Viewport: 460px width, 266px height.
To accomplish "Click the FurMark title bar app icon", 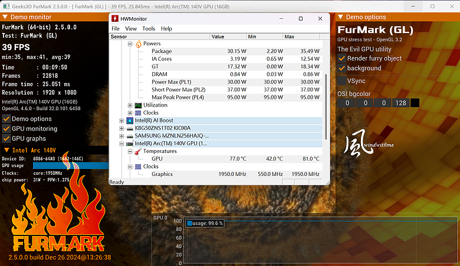I will pyautogui.click(x=6, y=6).
